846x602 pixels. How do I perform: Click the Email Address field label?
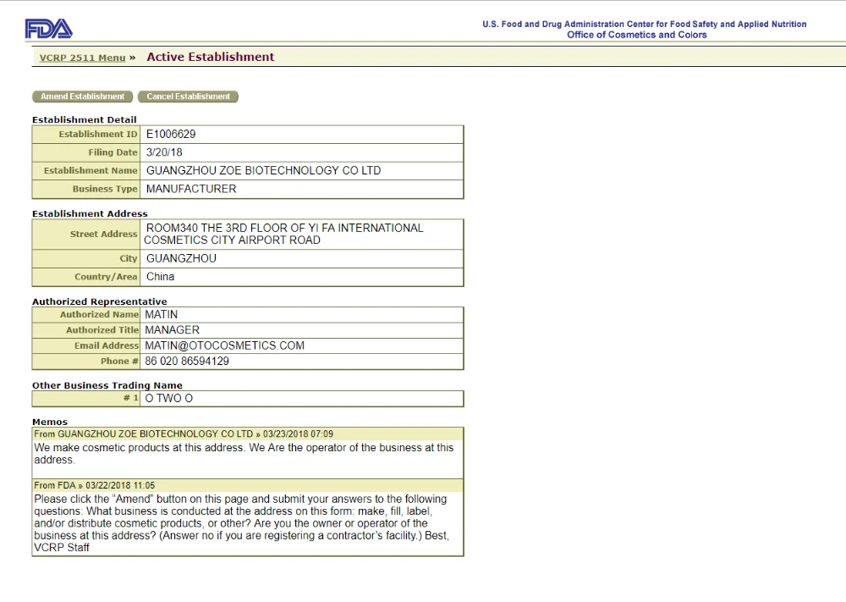coord(107,345)
